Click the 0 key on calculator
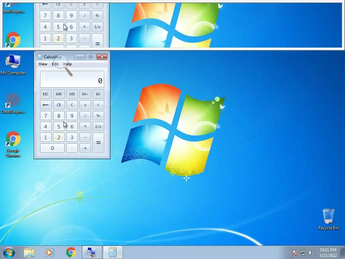The image size is (345, 259). (x=52, y=148)
